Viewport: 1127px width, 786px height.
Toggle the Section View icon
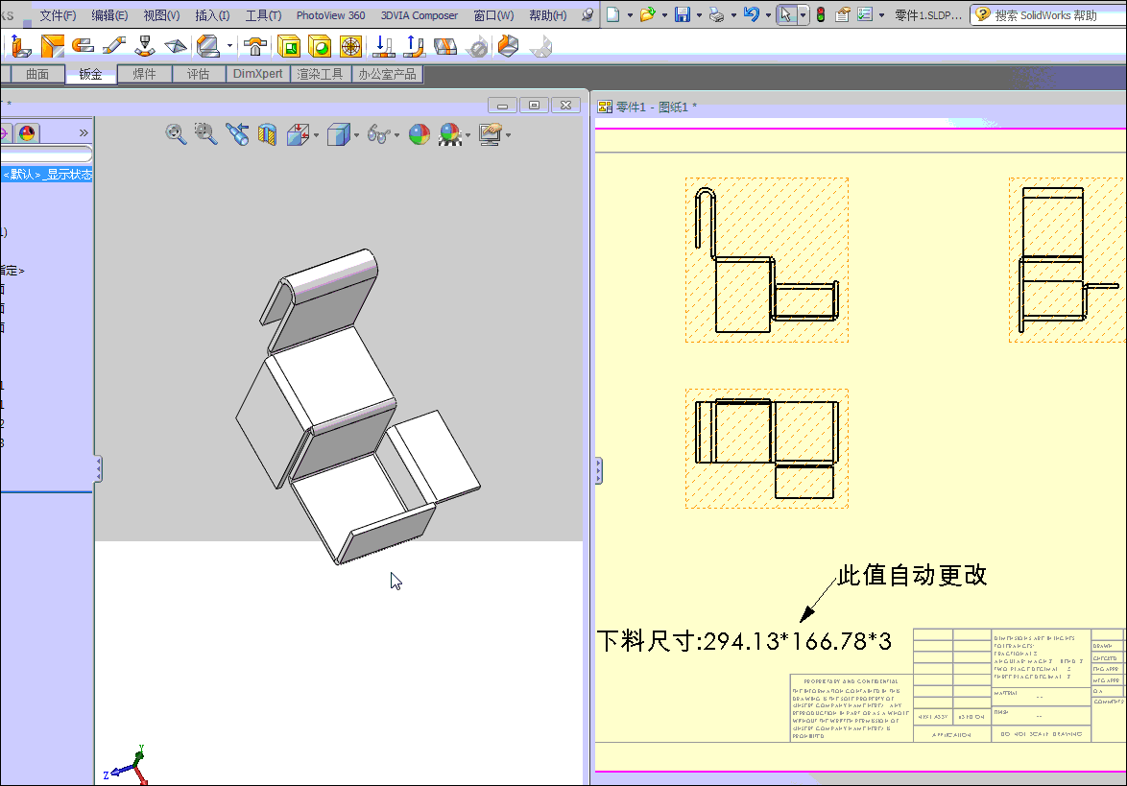click(x=267, y=134)
